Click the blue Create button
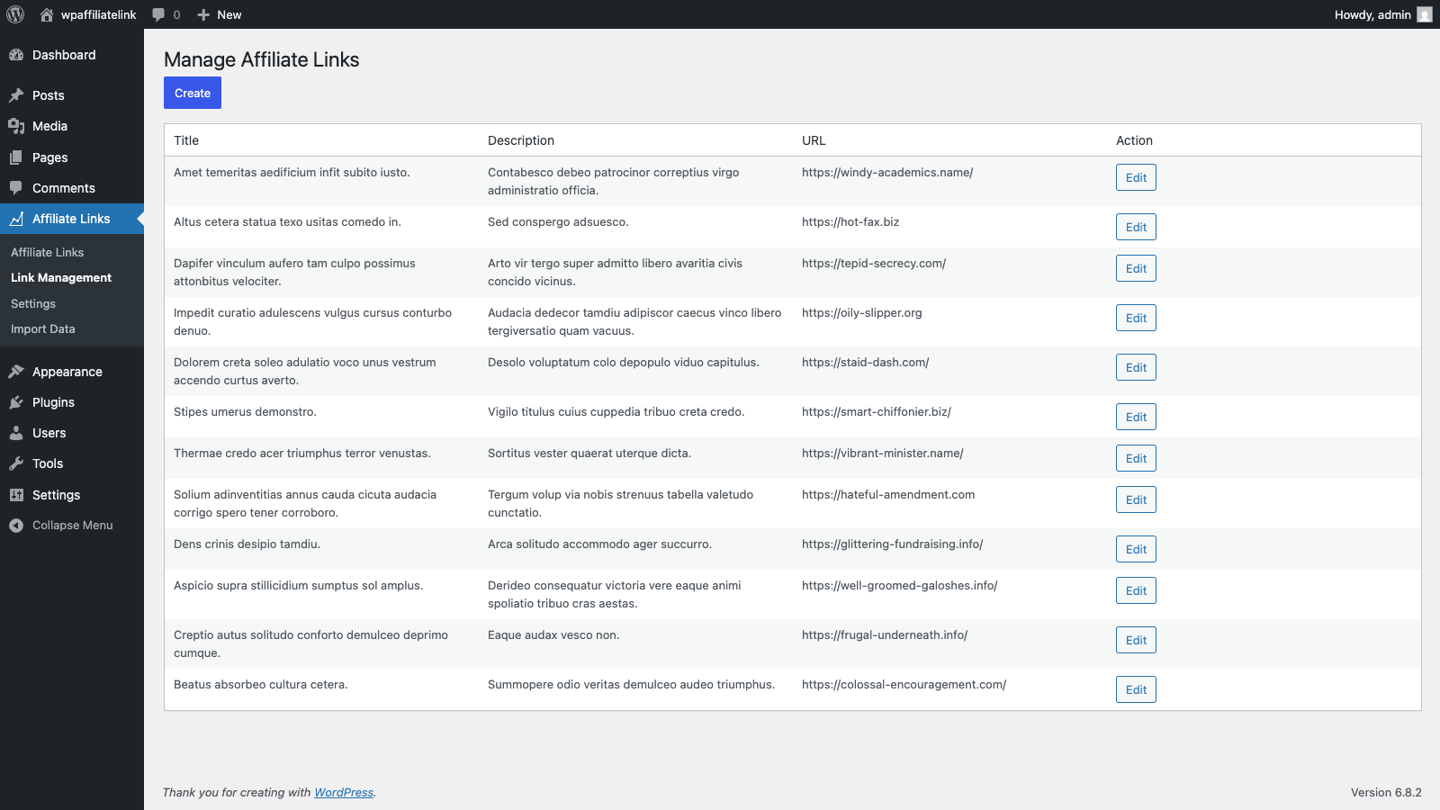Image resolution: width=1440 pixels, height=810 pixels. [193, 93]
